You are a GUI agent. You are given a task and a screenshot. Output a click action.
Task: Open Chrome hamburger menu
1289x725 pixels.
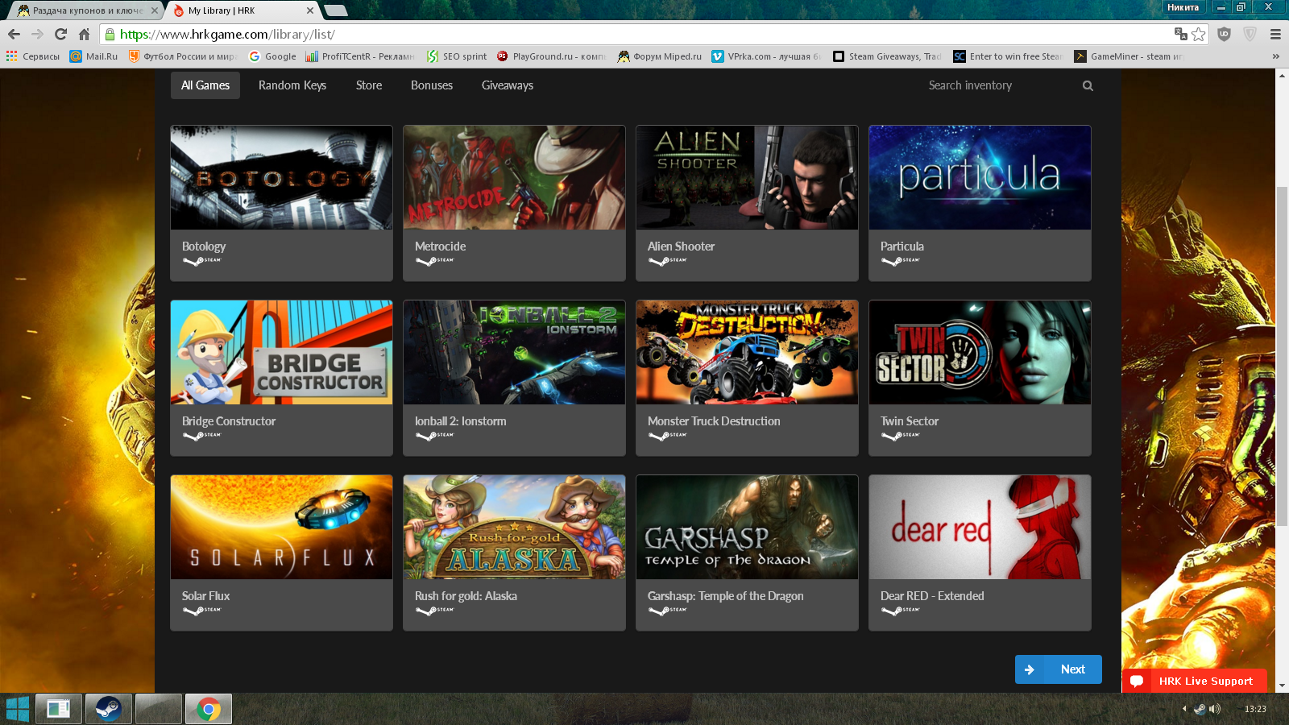1275,34
